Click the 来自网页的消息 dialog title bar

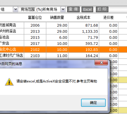[47, 64]
